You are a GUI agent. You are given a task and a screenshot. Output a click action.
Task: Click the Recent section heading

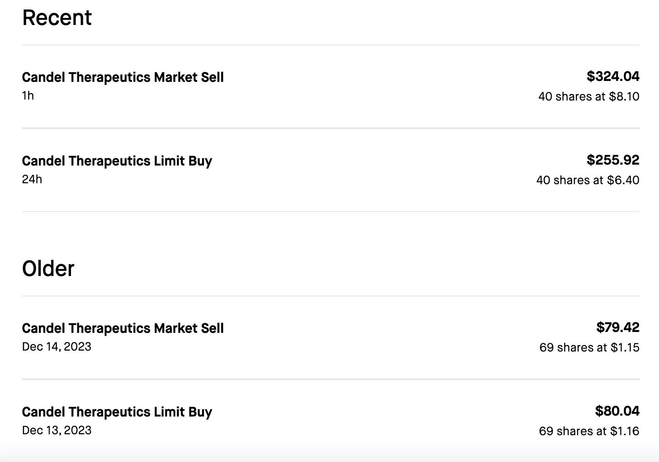pos(57,18)
